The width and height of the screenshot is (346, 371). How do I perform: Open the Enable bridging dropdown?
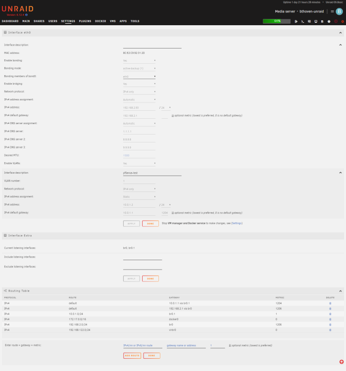pos(139,84)
